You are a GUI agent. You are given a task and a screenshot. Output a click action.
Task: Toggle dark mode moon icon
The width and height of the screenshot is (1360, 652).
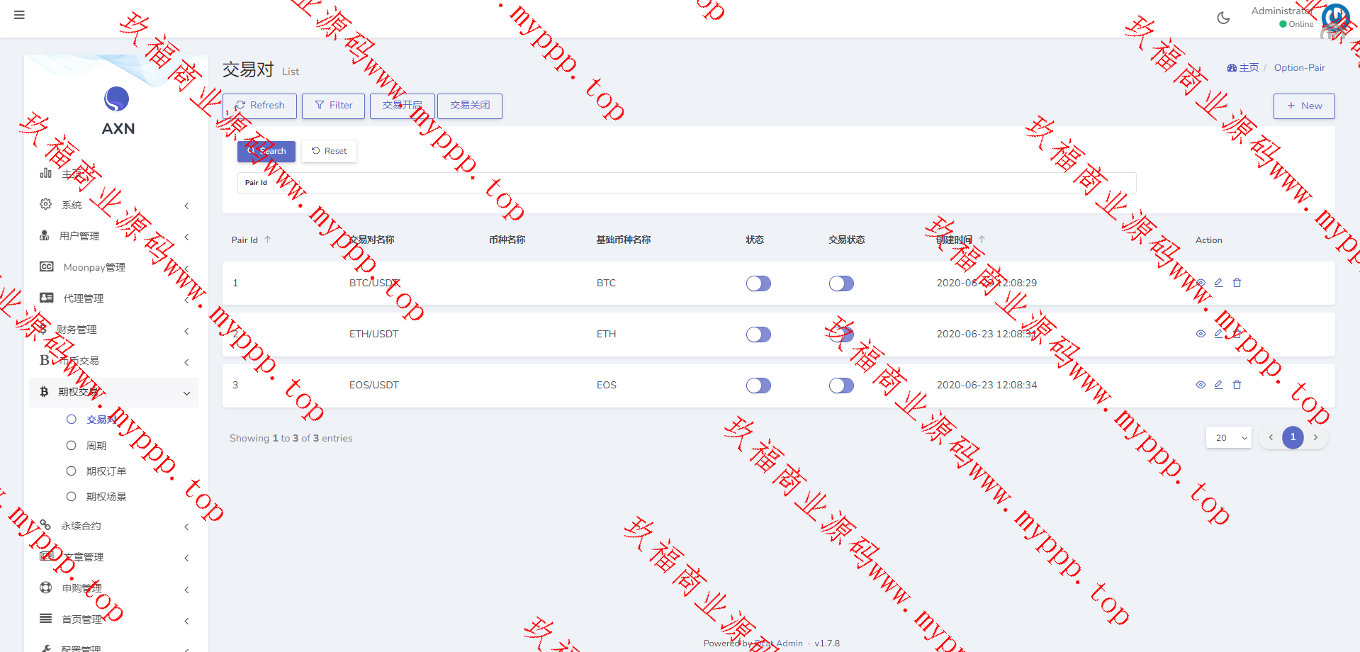pyautogui.click(x=1223, y=18)
